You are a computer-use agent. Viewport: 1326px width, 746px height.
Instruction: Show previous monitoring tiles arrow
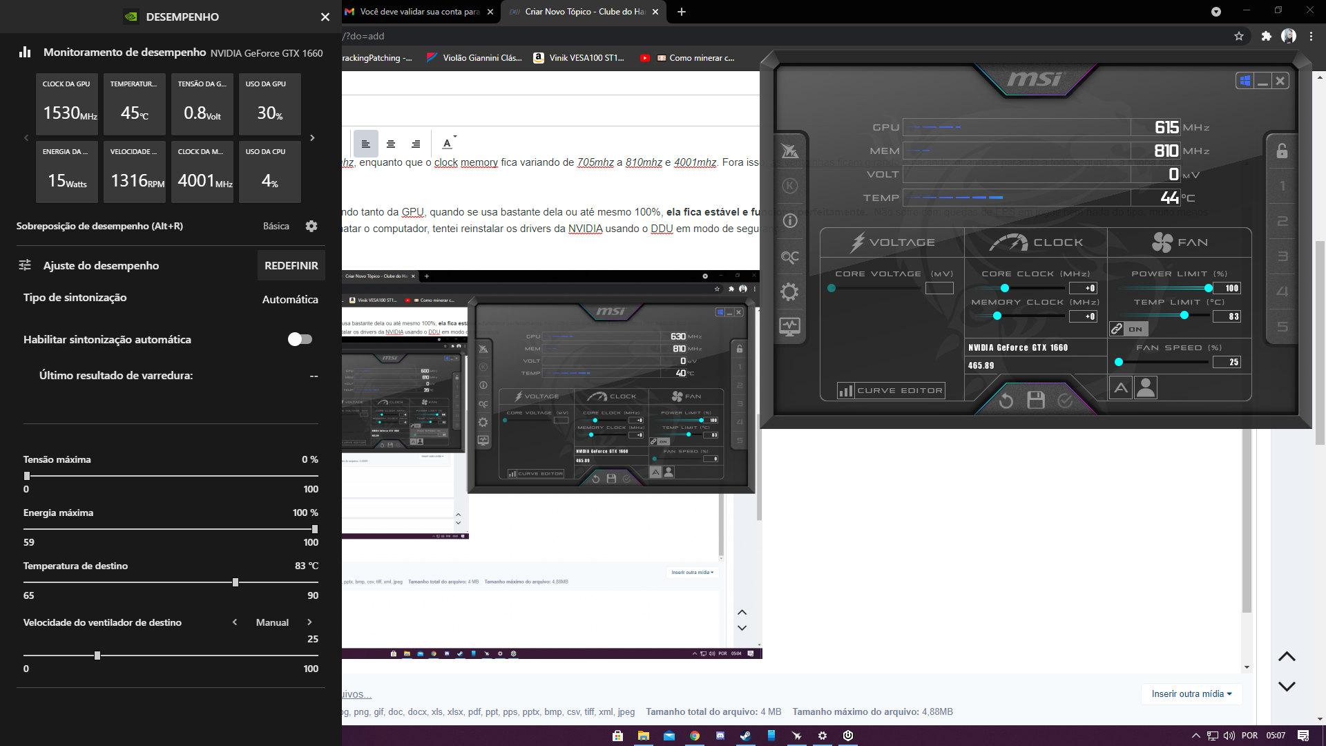click(x=26, y=137)
